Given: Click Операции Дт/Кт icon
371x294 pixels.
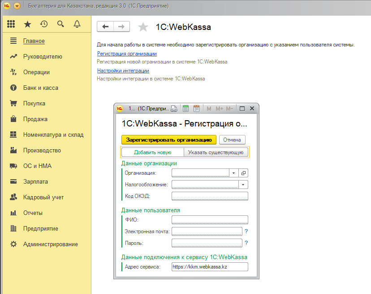Looking at the screenshot, I should point(13,72).
